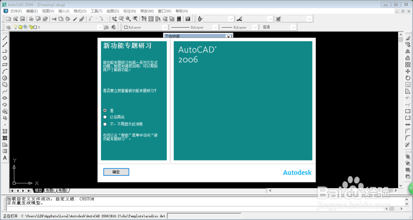Click the Pan realtime icon
Image resolution: width=413 pixels, height=220 pixels.
pos(114,19)
